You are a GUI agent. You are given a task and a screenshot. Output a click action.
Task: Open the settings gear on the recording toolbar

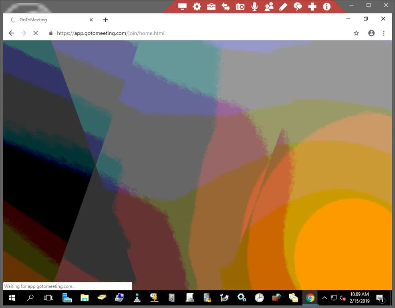(x=196, y=6)
